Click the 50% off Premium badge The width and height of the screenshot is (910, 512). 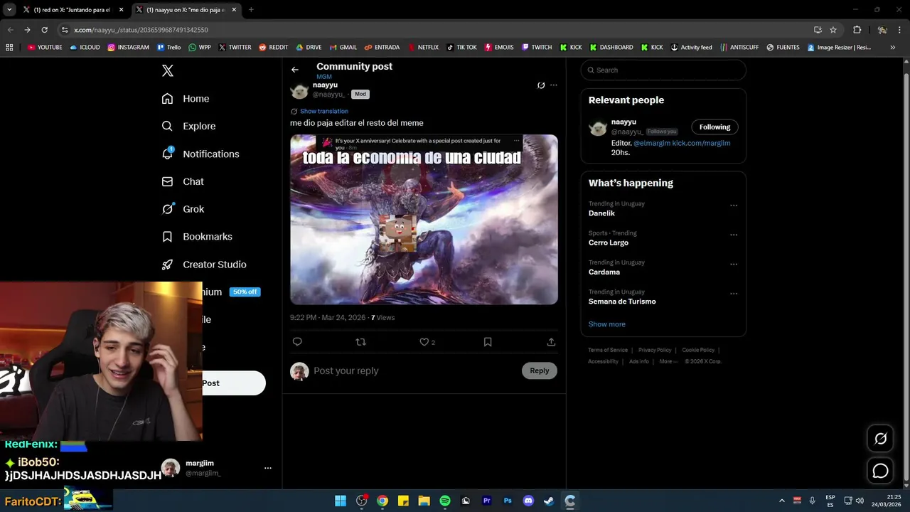245,292
